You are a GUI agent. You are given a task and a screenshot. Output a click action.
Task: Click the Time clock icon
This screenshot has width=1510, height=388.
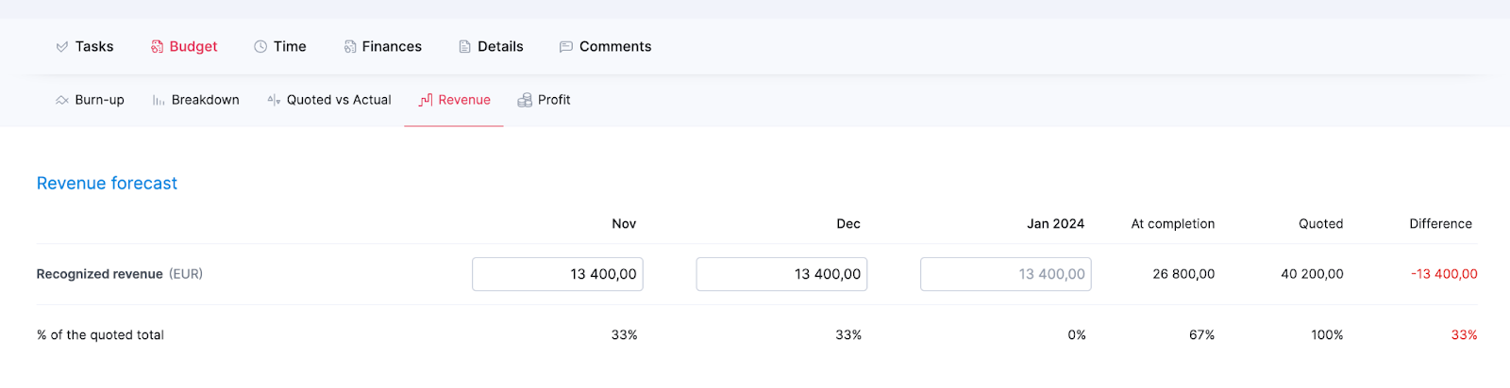(260, 47)
